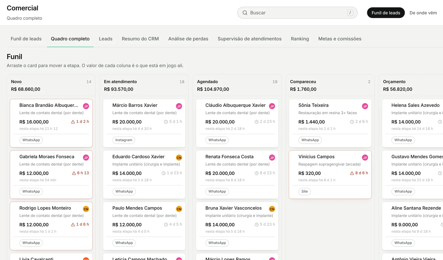Select the Ranking tab
Viewport: 443px width, 260px height.
(300, 39)
